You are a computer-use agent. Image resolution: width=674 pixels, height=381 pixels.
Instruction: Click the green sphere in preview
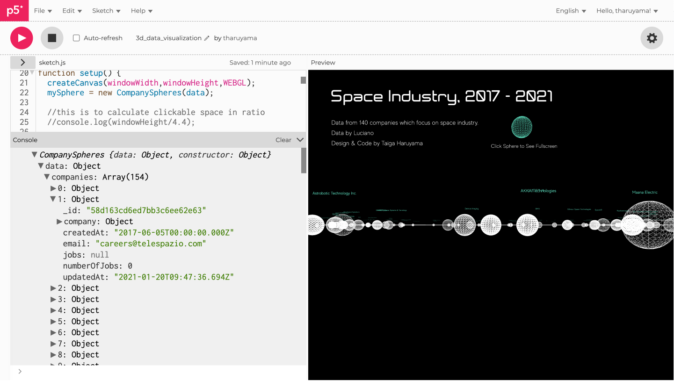(522, 127)
